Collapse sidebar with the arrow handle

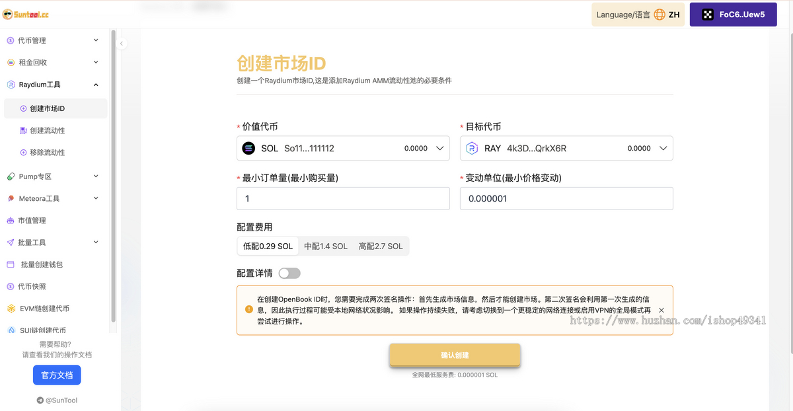pyautogui.click(x=122, y=44)
